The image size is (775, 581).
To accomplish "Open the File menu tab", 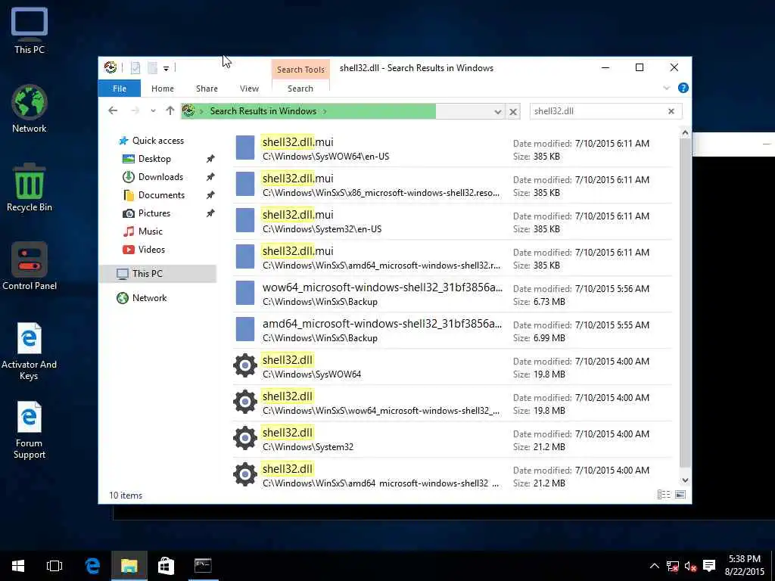I will click(x=119, y=89).
